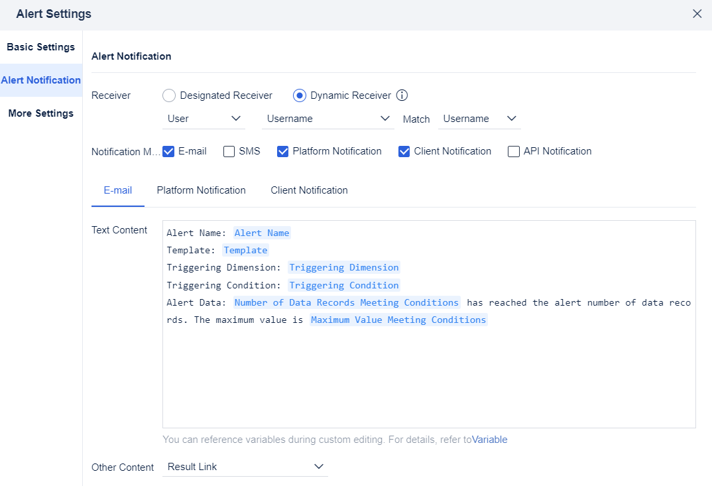Open the Username field dropdown before Match
This screenshot has height=490, width=712.
point(328,119)
